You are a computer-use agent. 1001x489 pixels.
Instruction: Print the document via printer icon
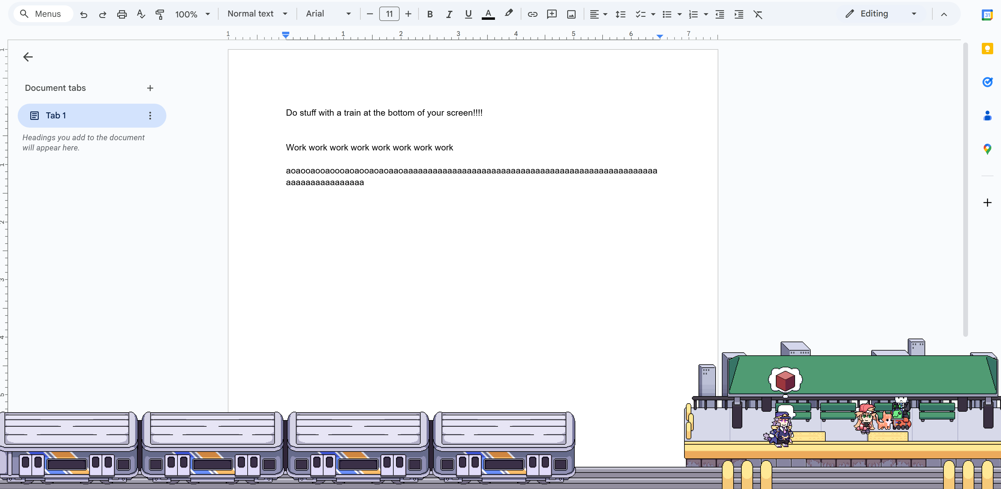tap(122, 14)
